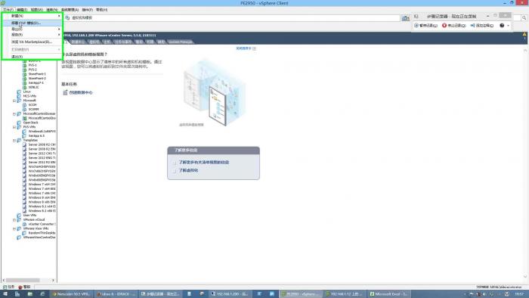Screen dimensions: 529x298
Task: Select the SharePoint-2 VM in the tree
Action: [37, 79]
